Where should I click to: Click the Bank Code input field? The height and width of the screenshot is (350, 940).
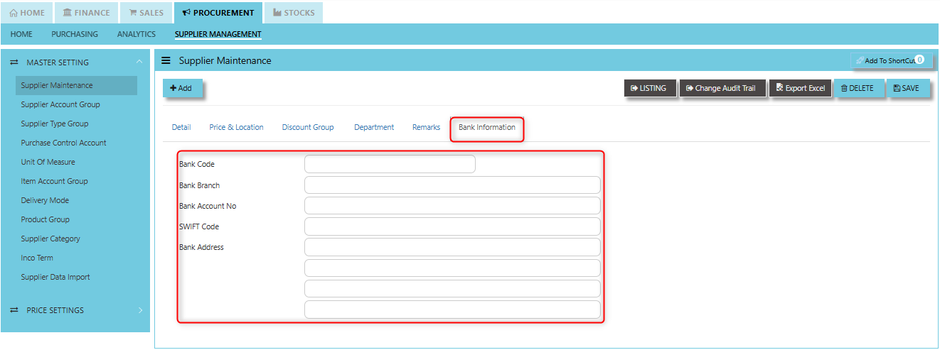coord(390,164)
